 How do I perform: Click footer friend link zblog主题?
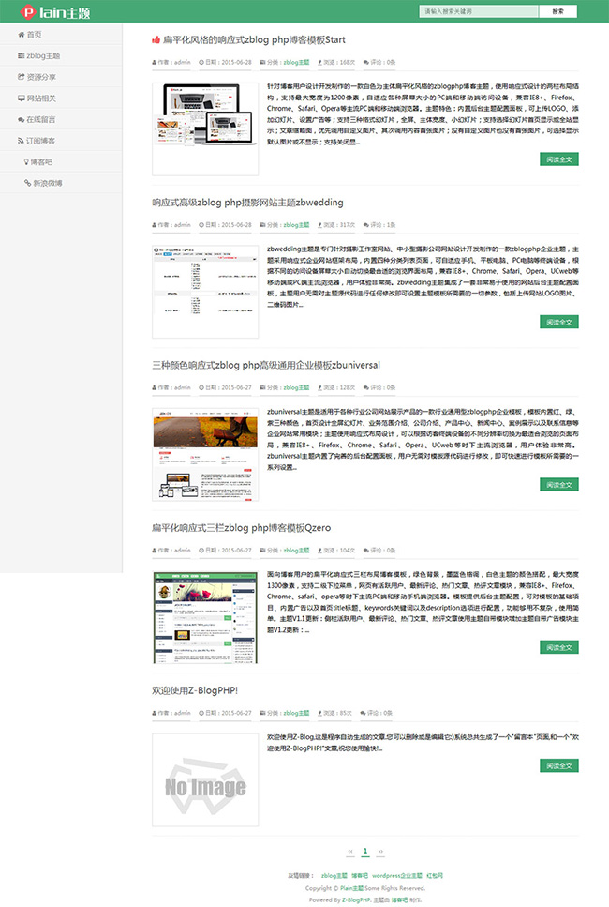click(334, 876)
